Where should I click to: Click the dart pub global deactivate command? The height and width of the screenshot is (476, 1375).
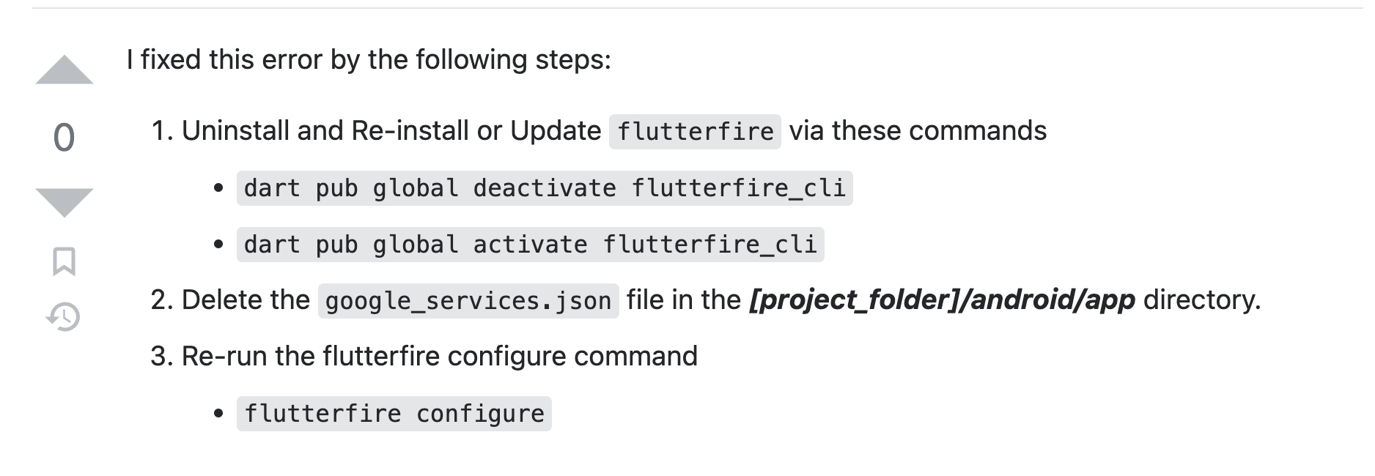click(545, 188)
